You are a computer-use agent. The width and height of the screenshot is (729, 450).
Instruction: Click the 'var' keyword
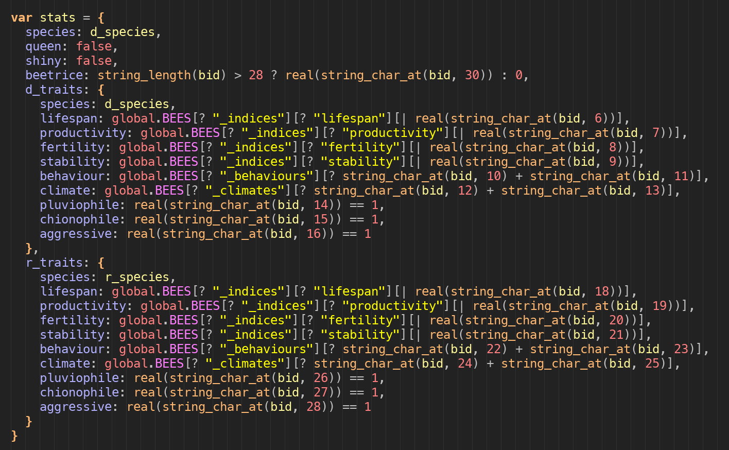(22, 18)
